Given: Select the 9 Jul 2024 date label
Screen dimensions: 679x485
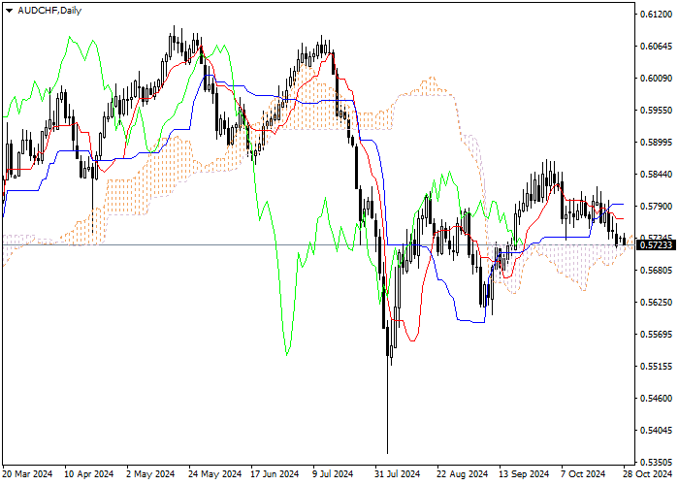Looking at the screenshot, I should click(334, 474).
